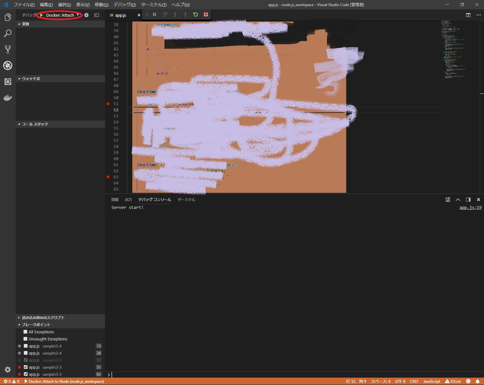The height and width of the screenshot is (385, 484).
Task: Pause the running debug session
Action: coord(154,14)
